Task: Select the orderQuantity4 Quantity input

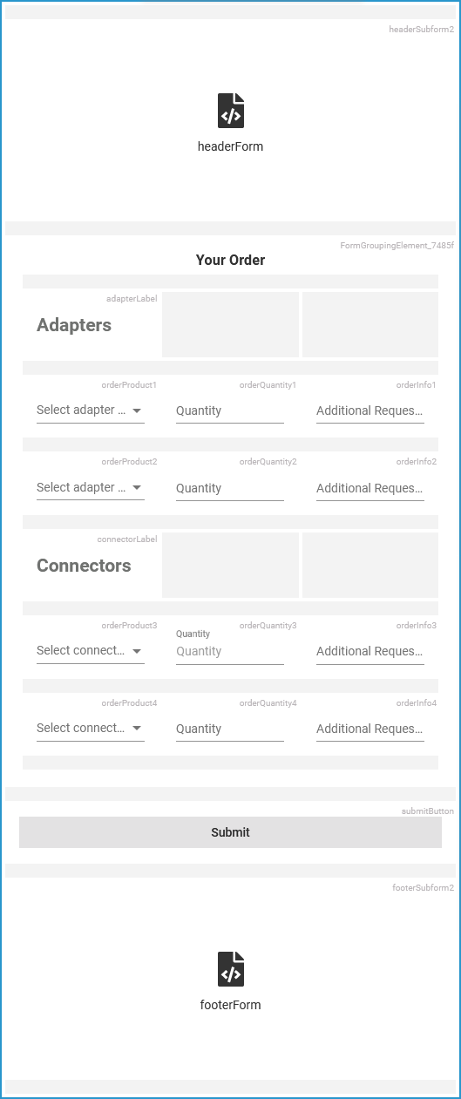Action: pos(230,729)
